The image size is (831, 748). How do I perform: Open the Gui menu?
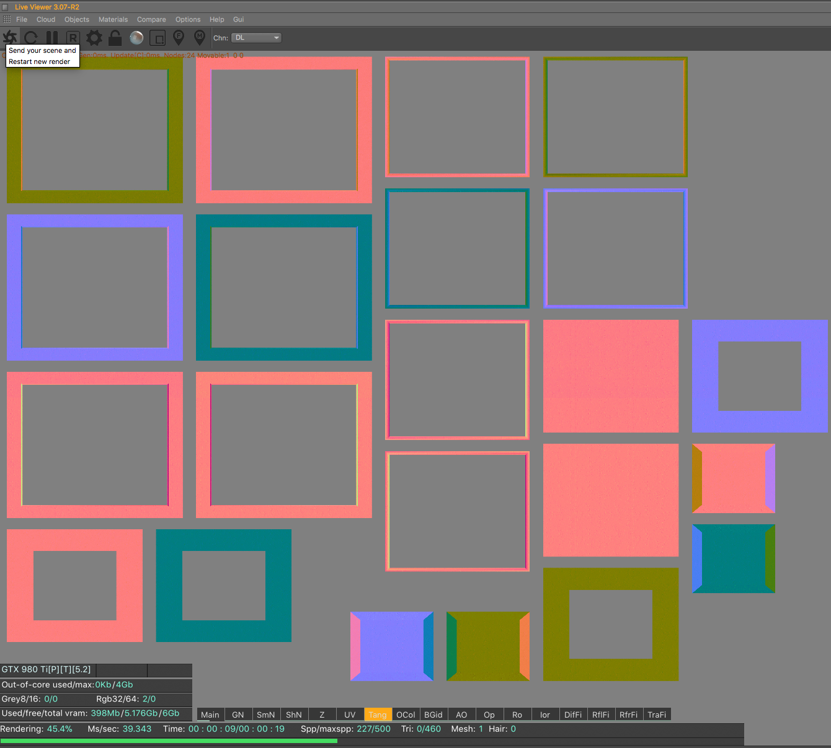pos(239,19)
